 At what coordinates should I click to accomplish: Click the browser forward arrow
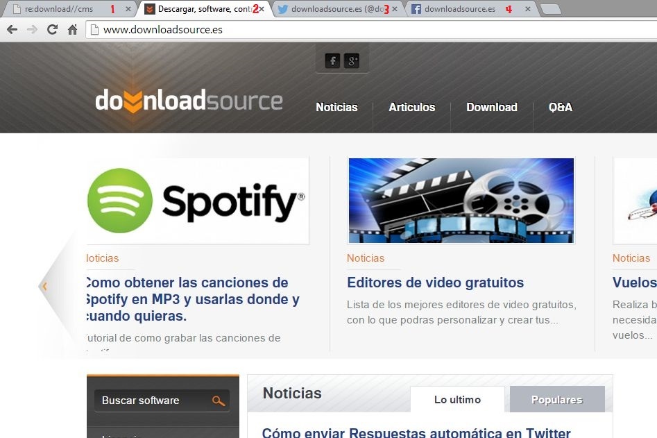pos(33,29)
